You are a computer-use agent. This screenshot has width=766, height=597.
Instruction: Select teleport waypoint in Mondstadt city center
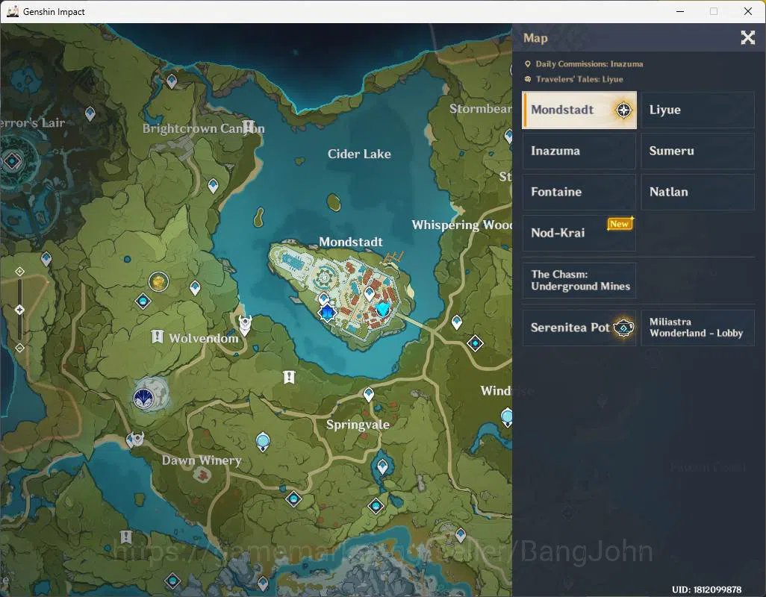(370, 294)
